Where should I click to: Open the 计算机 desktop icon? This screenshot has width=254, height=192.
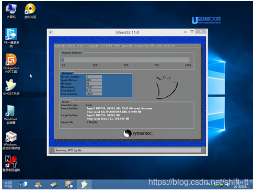pos(11,11)
